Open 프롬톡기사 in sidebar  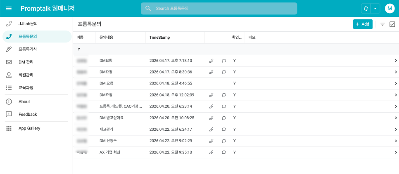pyautogui.click(x=37, y=49)
